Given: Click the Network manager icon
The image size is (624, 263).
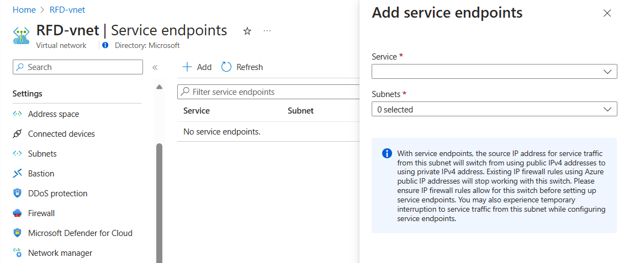Looking at the screenshot, I should click(17, 253).
